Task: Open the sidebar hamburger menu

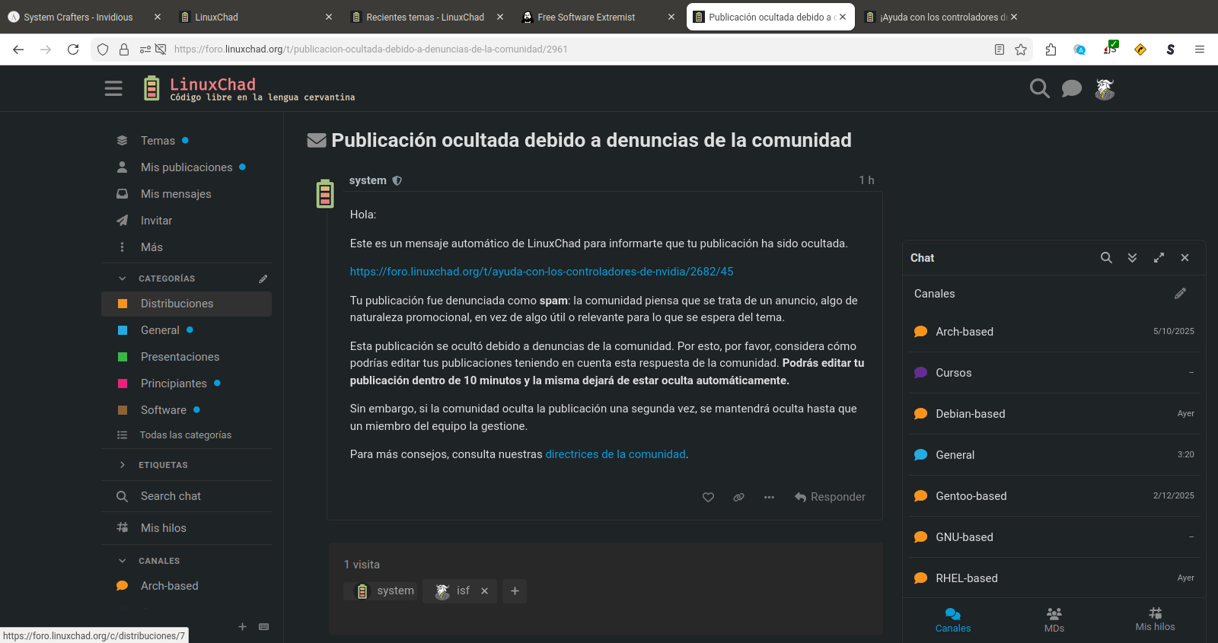Action: tap(113, 88)
